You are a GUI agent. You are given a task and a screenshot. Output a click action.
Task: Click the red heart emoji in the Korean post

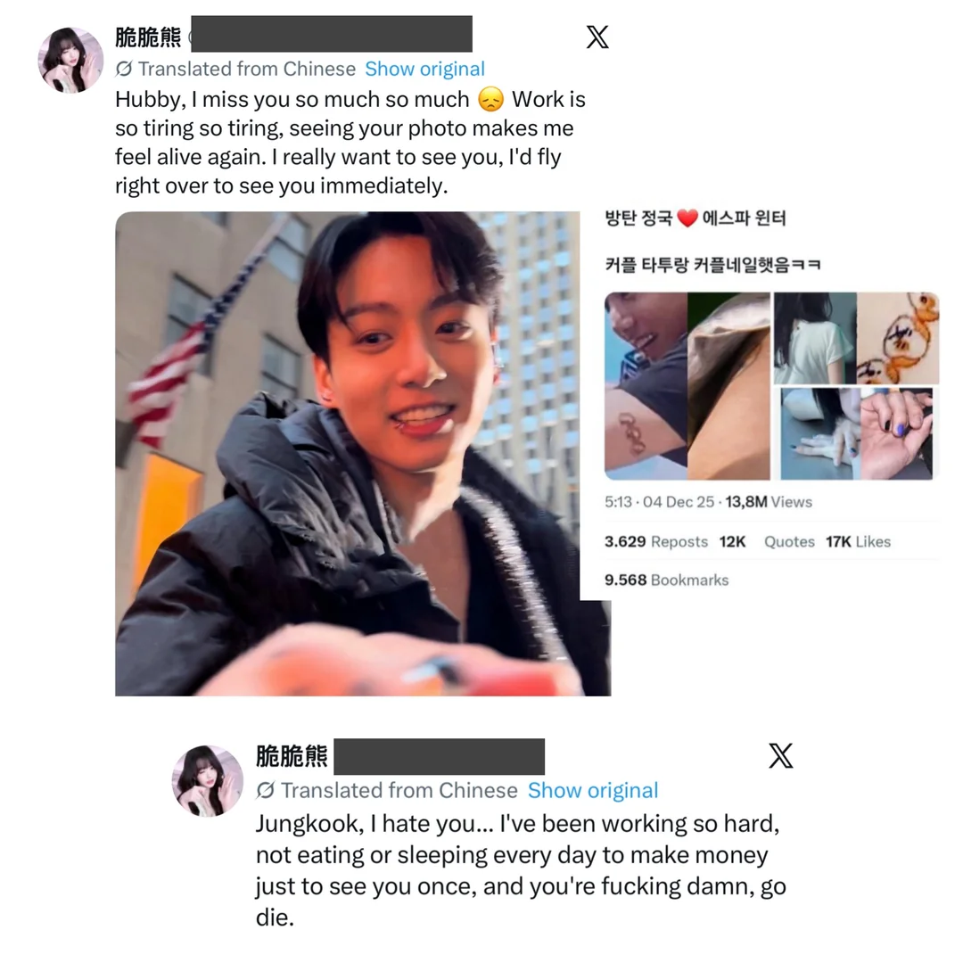(x=687, y=218)
